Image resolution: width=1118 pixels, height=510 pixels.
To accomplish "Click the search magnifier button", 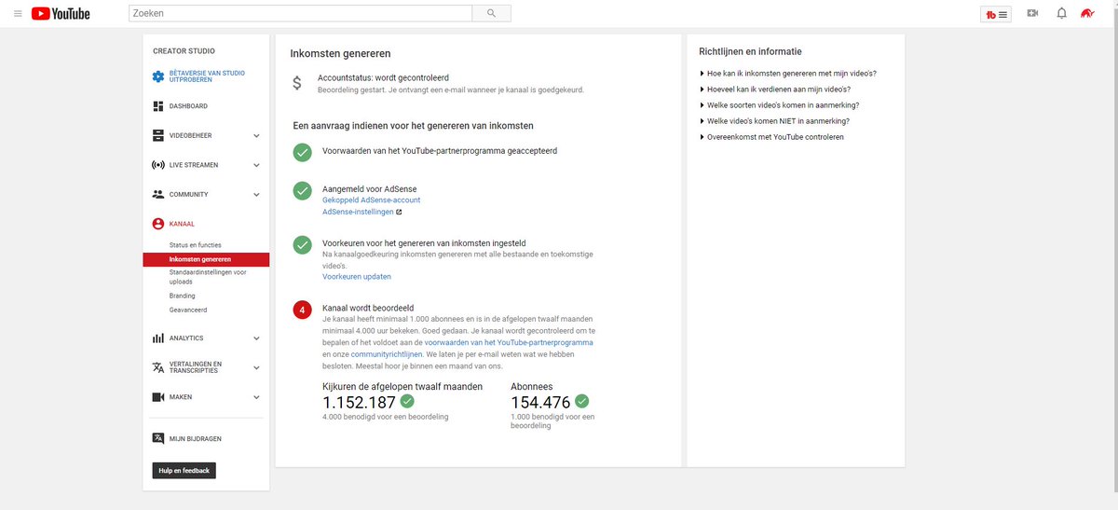I will tap(491, 13).
